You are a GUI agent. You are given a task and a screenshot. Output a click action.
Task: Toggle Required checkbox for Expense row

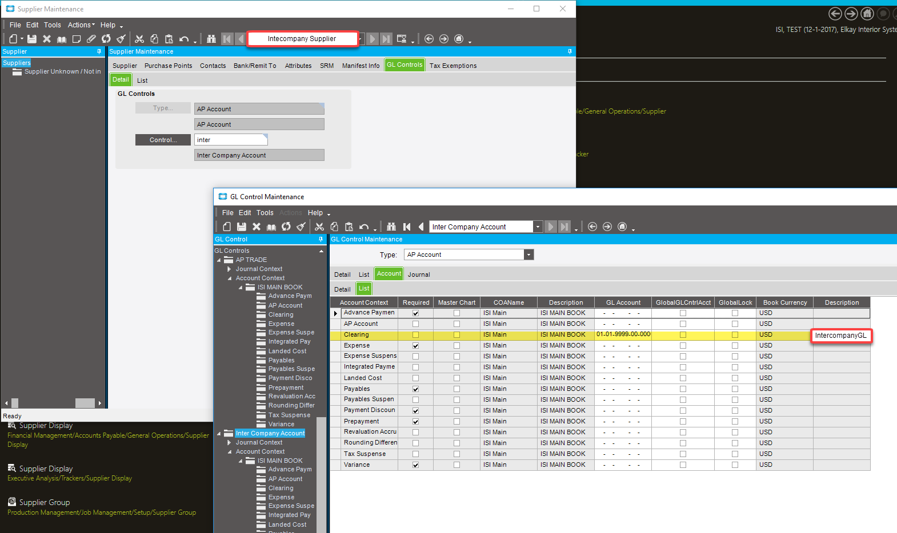[x=415, y=346]
